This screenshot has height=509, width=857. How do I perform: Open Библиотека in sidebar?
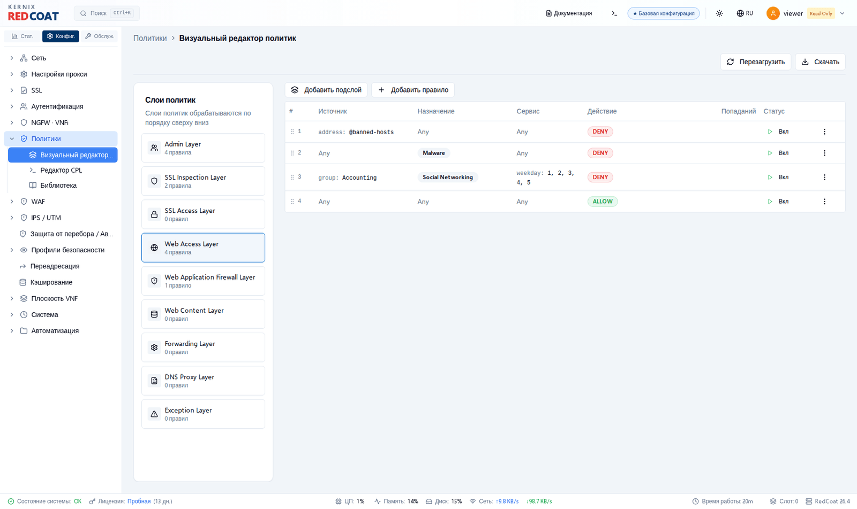coord(58,186)
